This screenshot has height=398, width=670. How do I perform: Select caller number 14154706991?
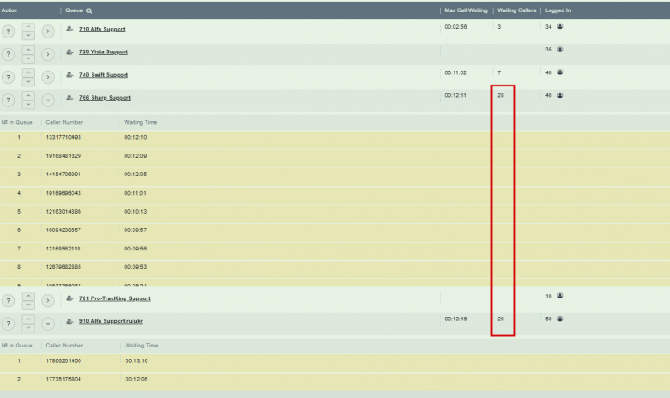pyautogui.click(x=63, y=175)
